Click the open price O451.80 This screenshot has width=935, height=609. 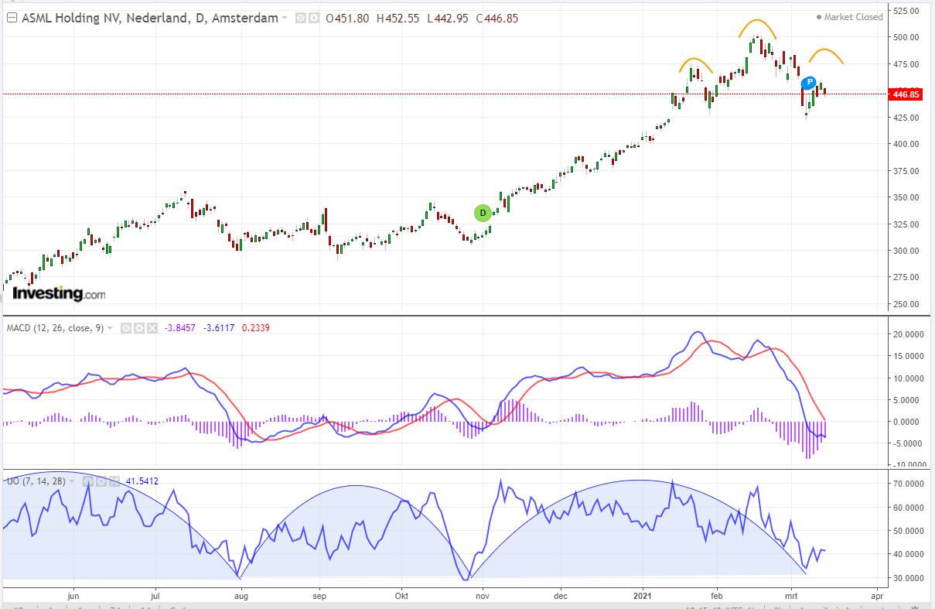tap(349, 18)
